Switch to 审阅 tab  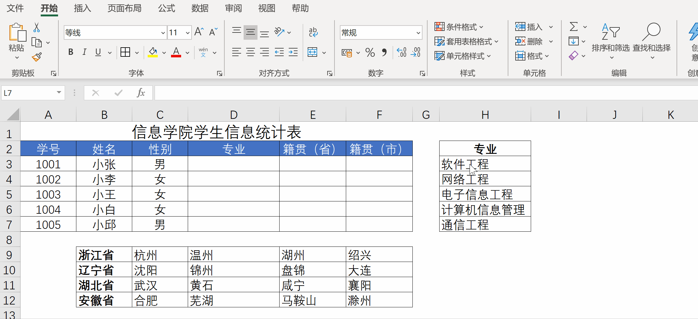click(x=234, y=8)
